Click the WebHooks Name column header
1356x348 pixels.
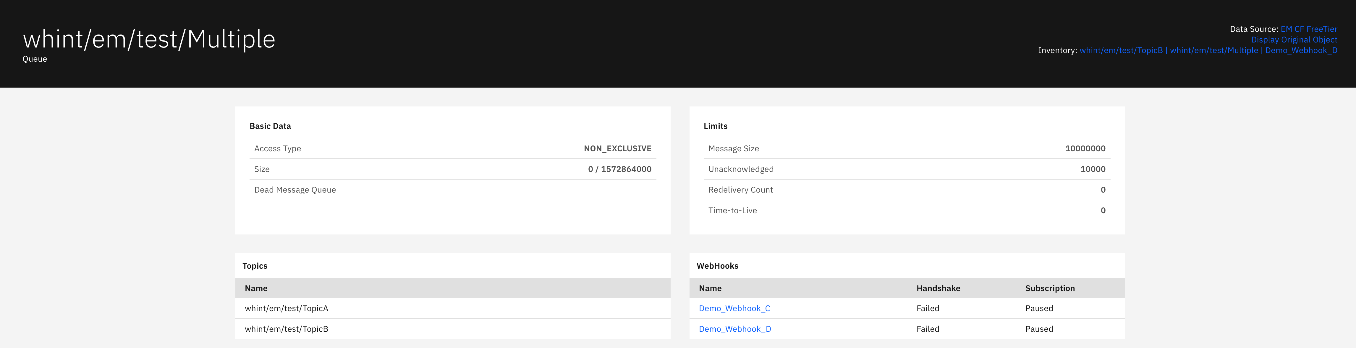tap(710, 288)
